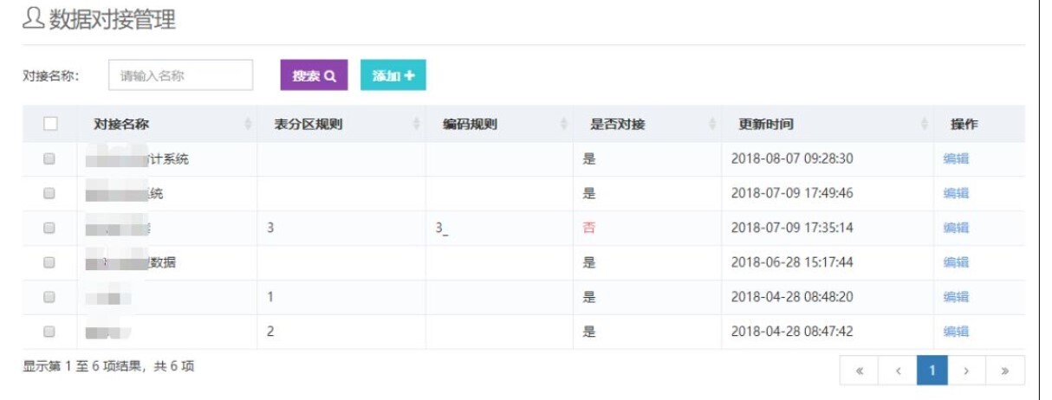Click the 搜索 search button
This screenshot has height=400, width=1052.
point(314,75)
